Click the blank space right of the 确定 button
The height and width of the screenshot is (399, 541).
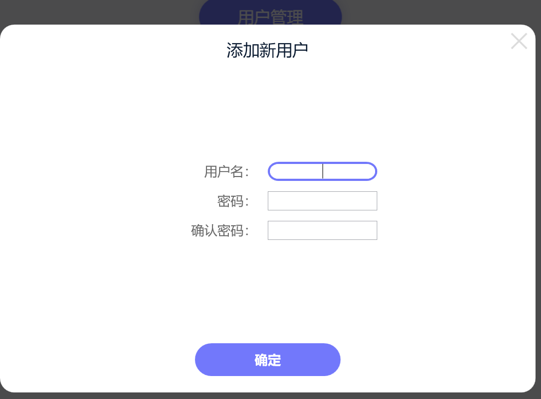438,360
